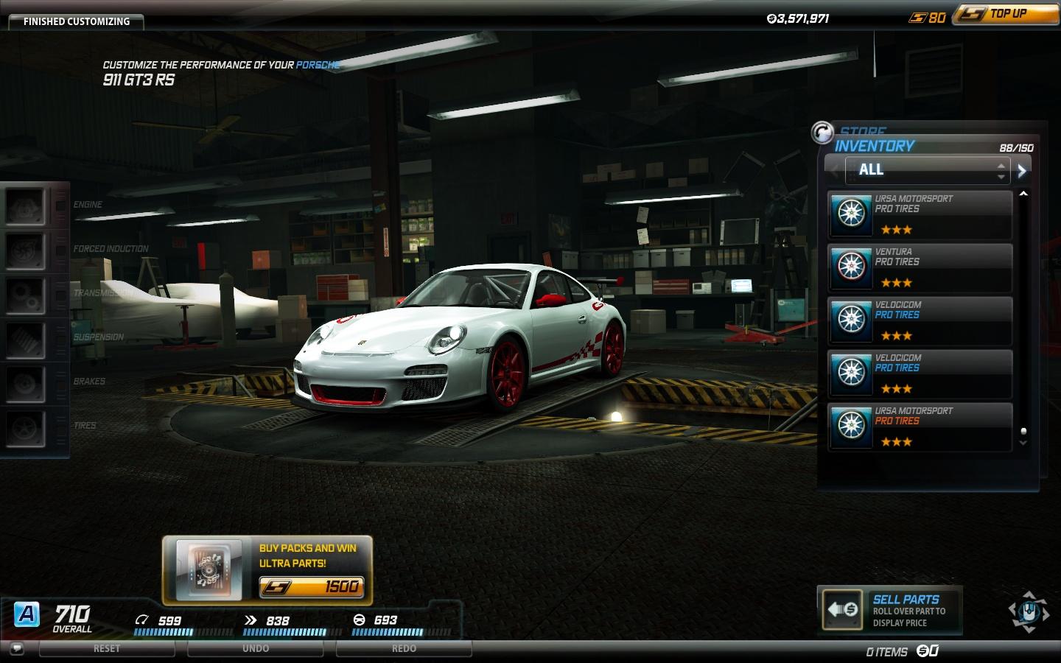This screenshot has height=663, width=1061.
Task: Click the Store/Inventory swap arrow icon
Action: [822, 133]
